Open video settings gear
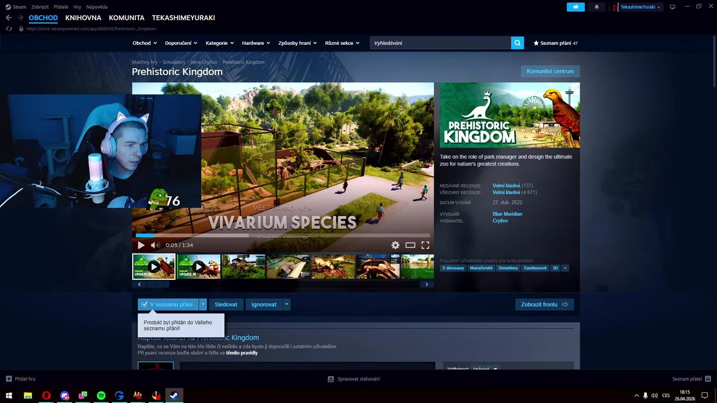The image size is (717, 403). 395,245
